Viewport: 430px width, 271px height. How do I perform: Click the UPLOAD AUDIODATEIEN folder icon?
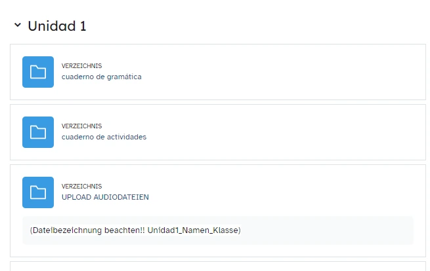click(x=38, y=192)
